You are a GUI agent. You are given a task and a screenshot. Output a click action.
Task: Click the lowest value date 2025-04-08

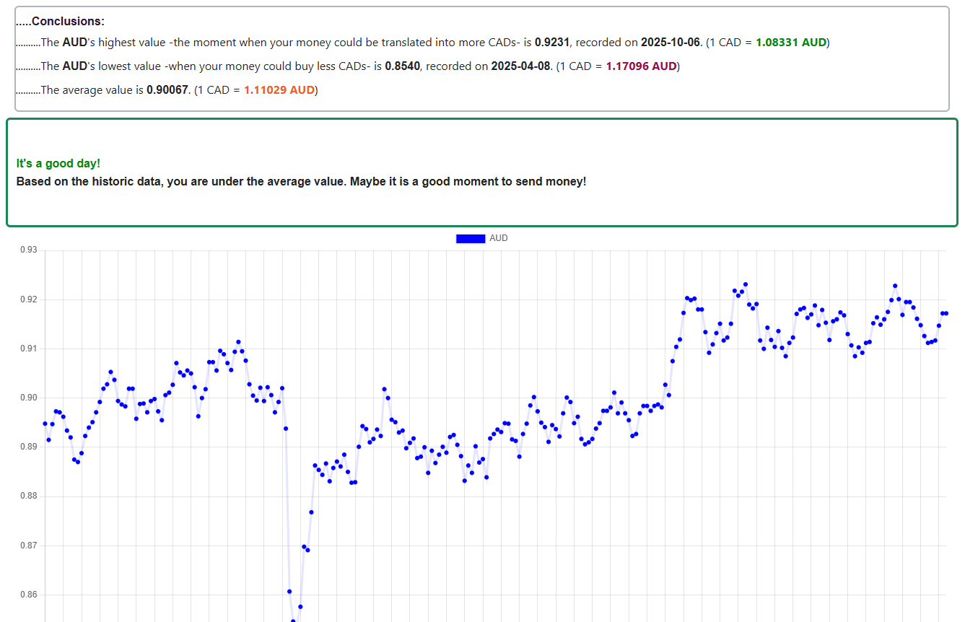coord(521,66)
